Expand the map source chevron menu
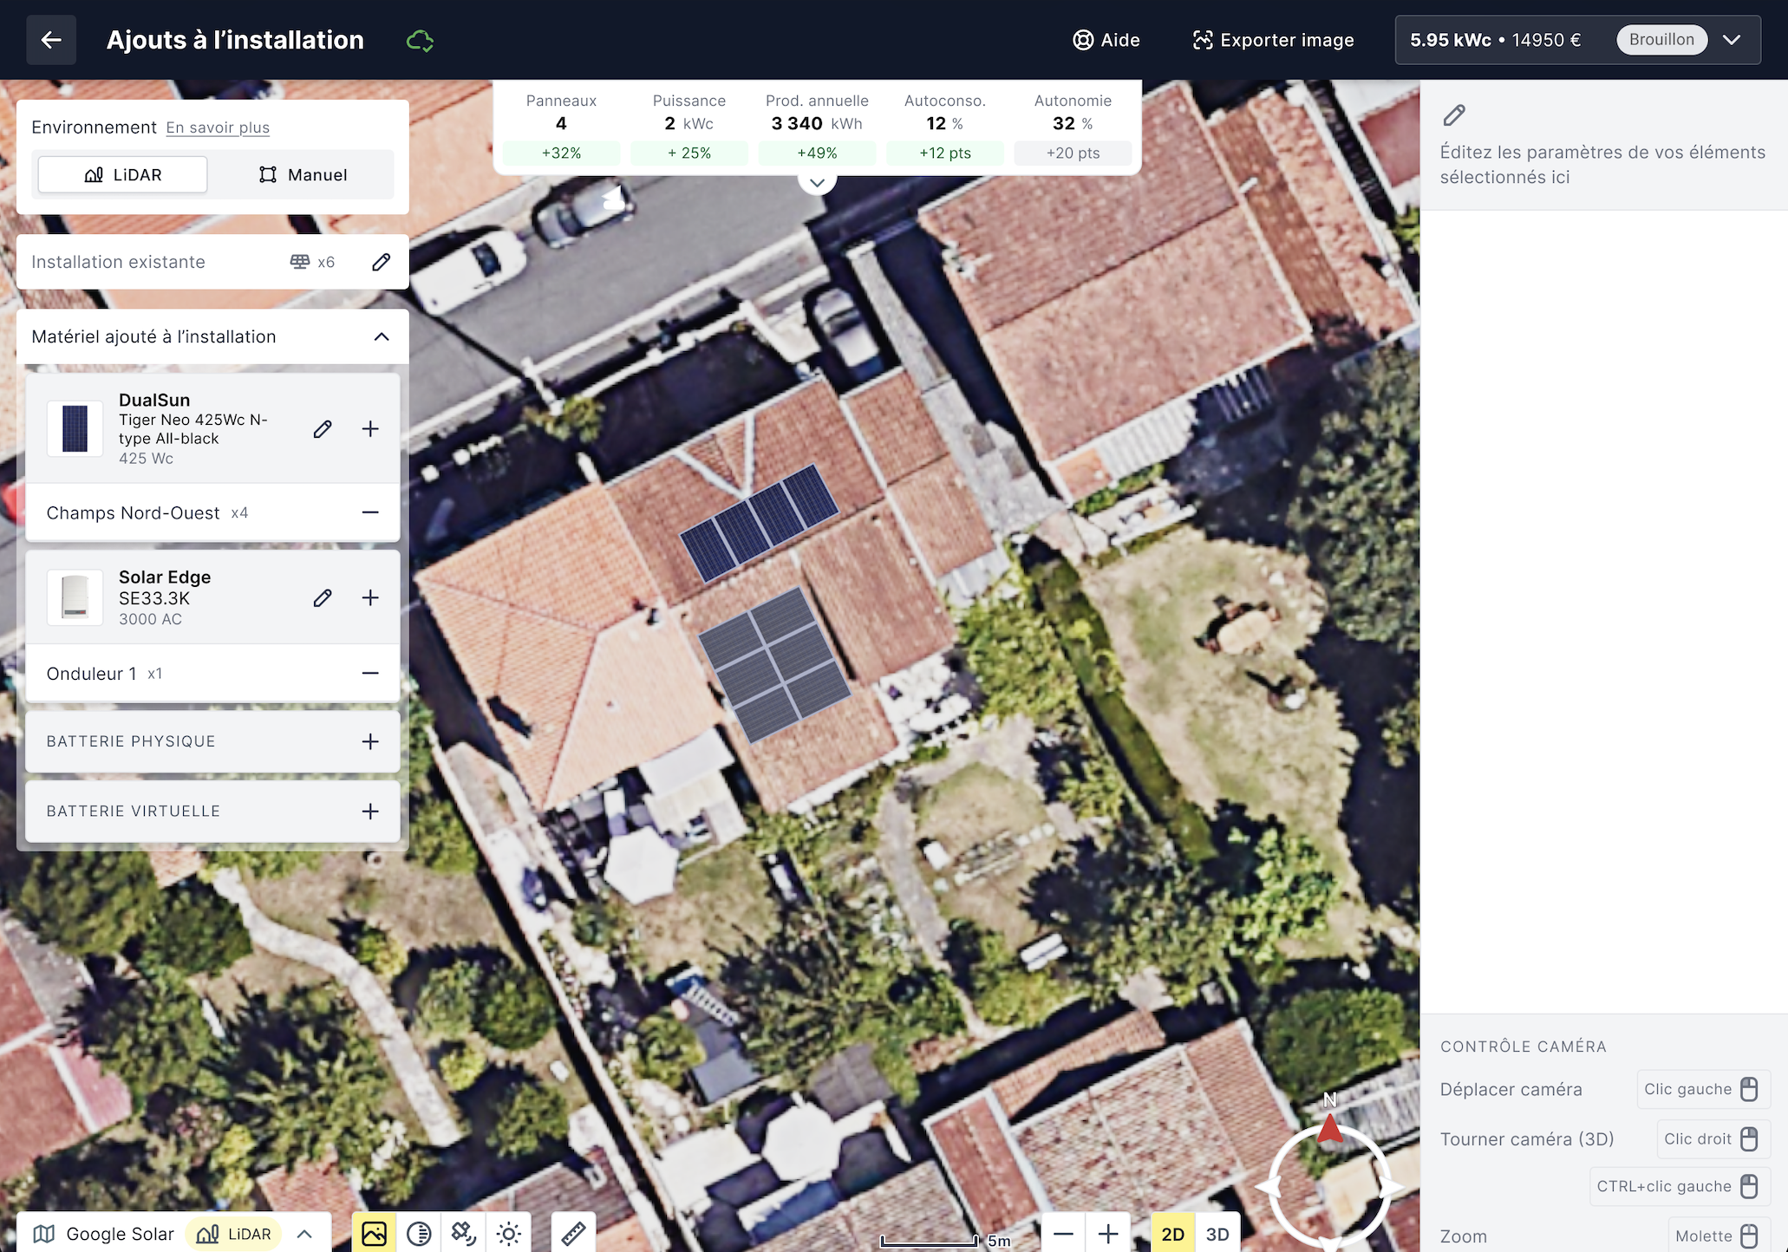The height and width of the screenshot is (1252, 1788). [x=304, y=1234]
